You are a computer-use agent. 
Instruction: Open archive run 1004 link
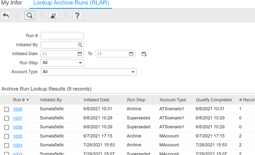click(17, 145)
